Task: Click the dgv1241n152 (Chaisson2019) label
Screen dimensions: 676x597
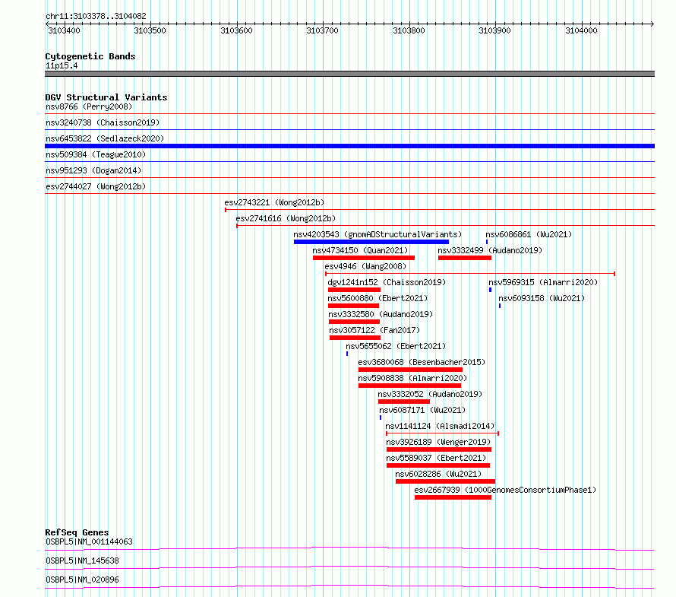Action: coord(387,282)
